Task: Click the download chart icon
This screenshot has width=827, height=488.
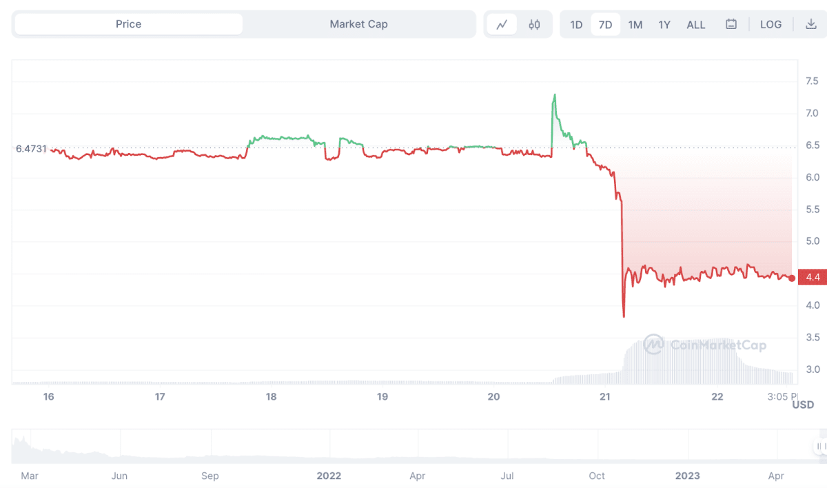Action: 812,23
